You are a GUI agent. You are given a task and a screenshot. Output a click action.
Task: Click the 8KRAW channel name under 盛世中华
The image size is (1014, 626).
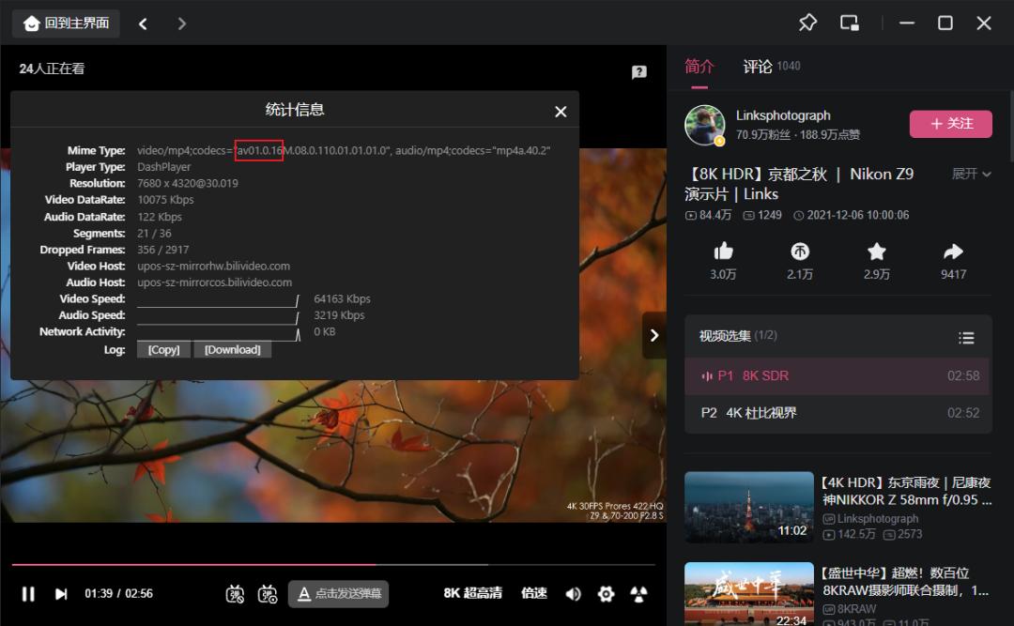[857, 609]
